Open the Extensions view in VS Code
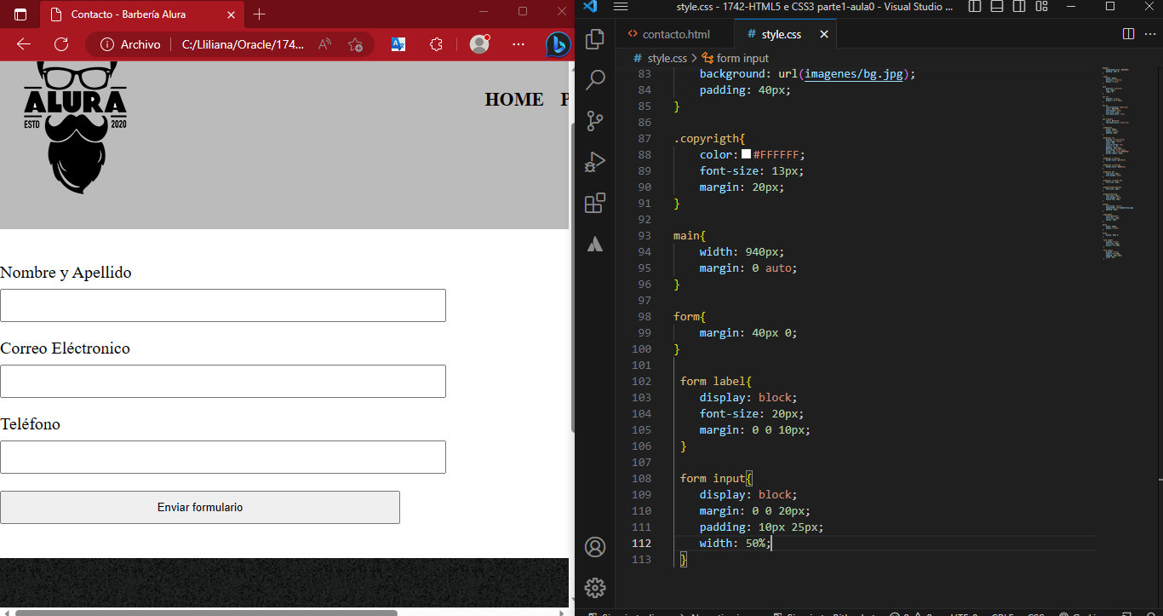The image size is (1163, 616). point(595,203)
